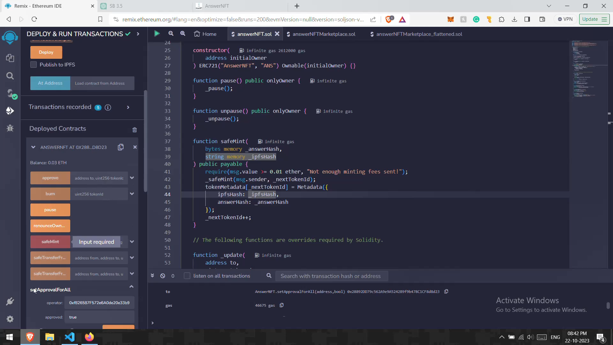Click the approved value input field
The height and width of the screenshot is (345, 613).
pyautogui.click(x=99, y=317)
